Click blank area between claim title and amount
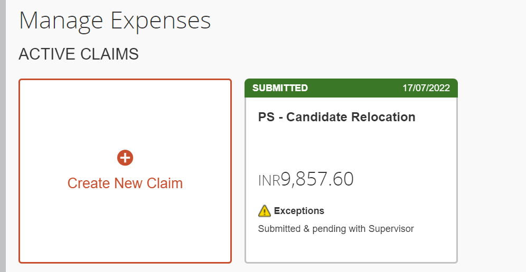The width and height of the screenshot is (526, 272). coord(351,147)
